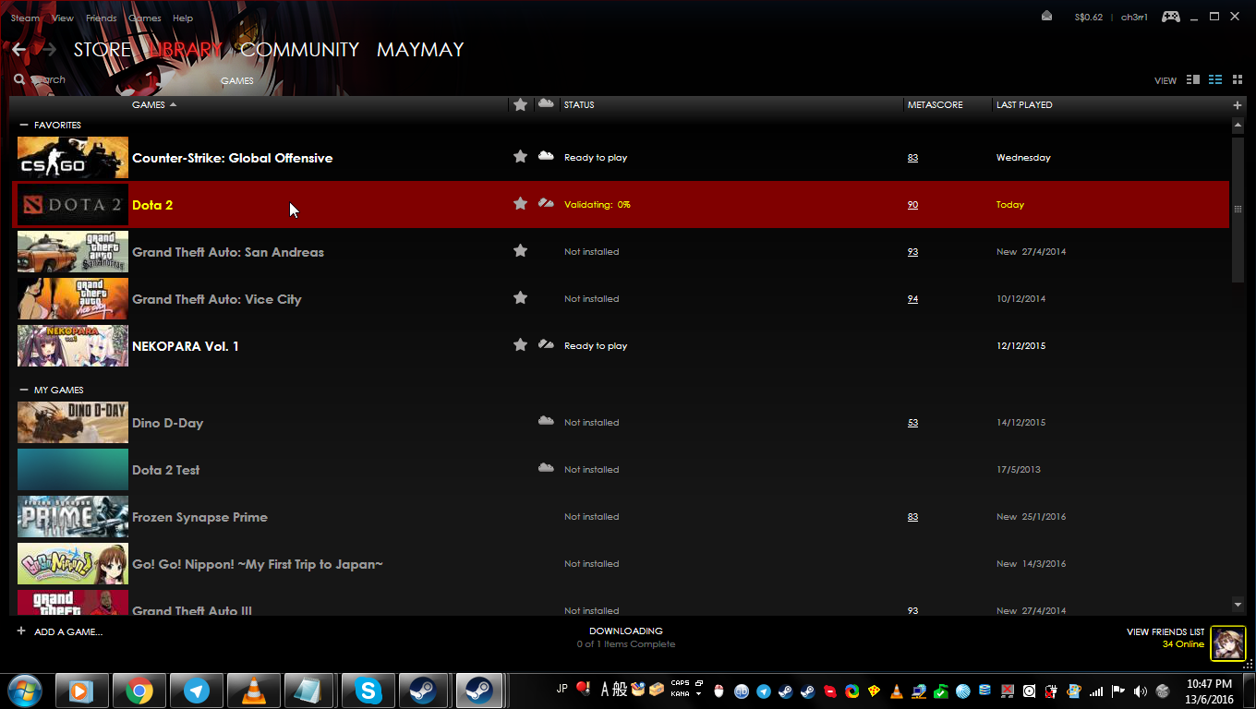
Task: Unfavorite Counter-Strike: Global Offensive star
Action: click(x=520, y=157)
